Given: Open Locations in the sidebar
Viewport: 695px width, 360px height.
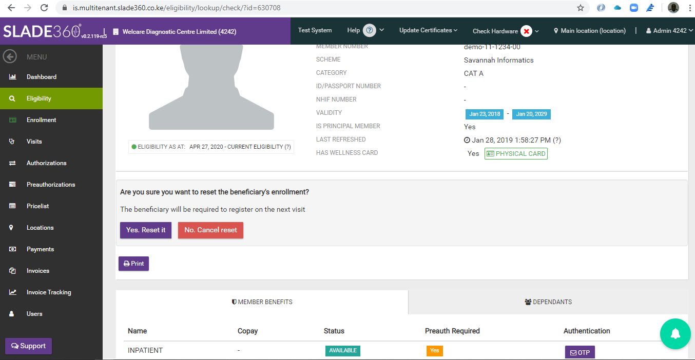Looking at the screenshot, I should (51, 228).
